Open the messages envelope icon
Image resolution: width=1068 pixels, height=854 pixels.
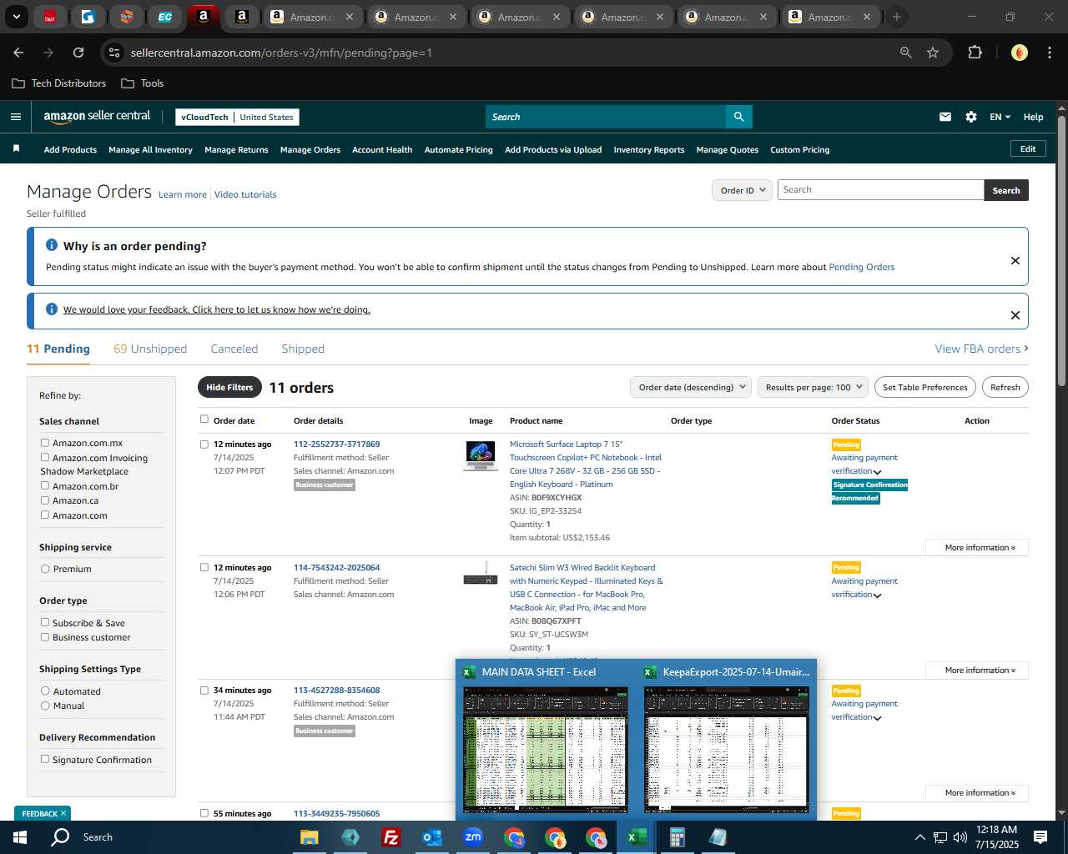pos(945,117)
